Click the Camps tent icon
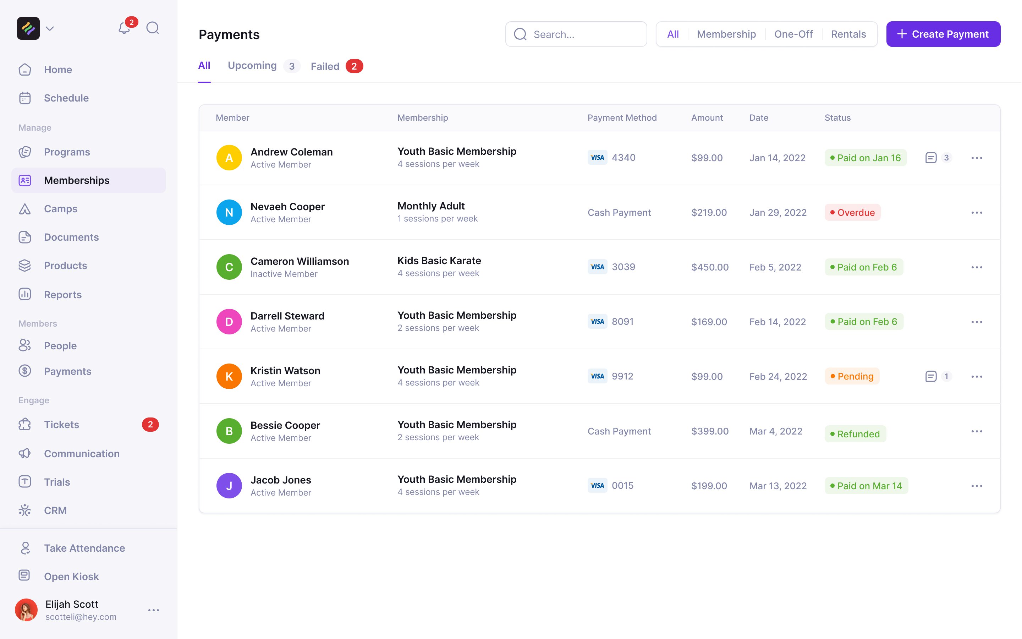Viewport: 1022px width, 639px height. coord(25,209)
